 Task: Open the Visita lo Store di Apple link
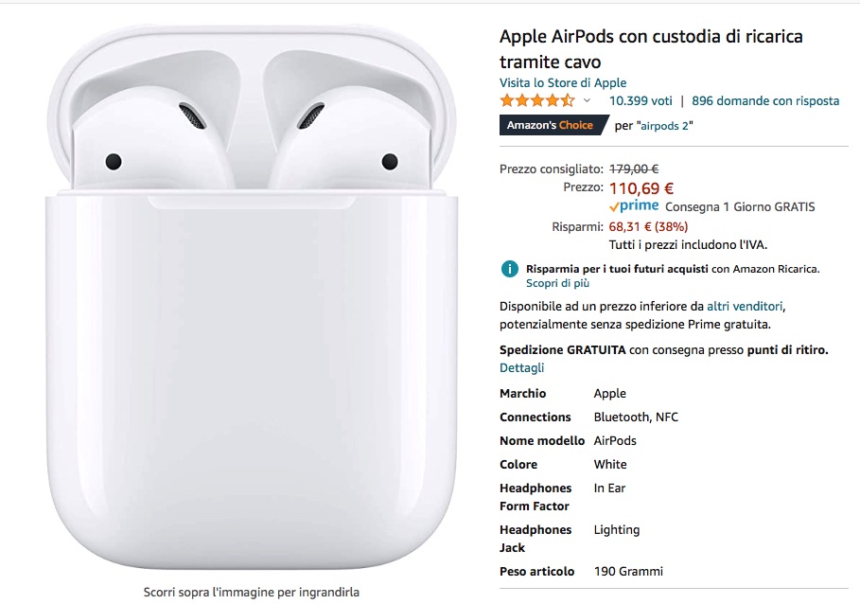tap(562, 82)
